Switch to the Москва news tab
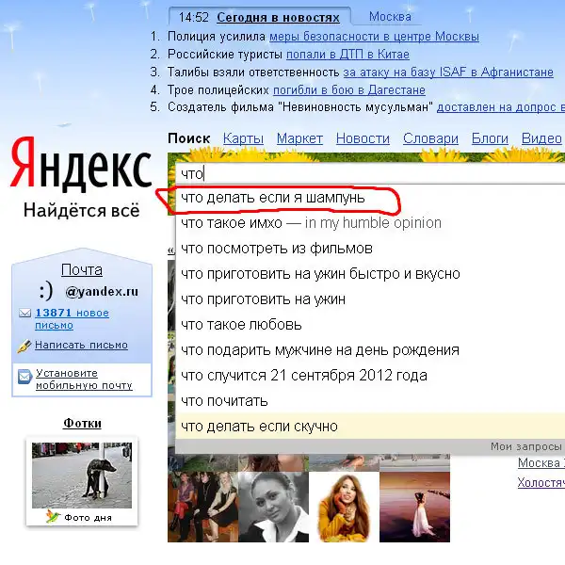Screen dimensions: 565x565 (390, 17)
